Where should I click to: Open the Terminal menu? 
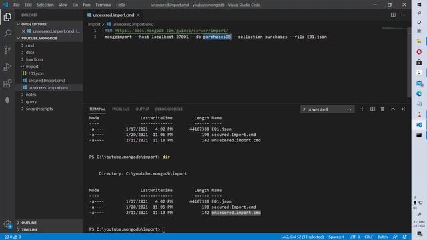click(x=103, y=5)
